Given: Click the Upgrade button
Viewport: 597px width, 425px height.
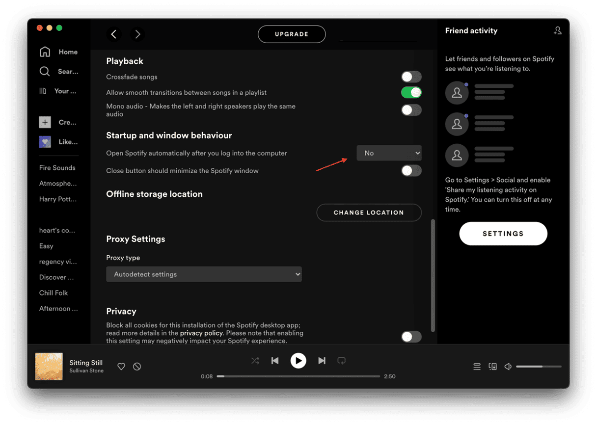Looking at the screenshot, I should 292,34.
